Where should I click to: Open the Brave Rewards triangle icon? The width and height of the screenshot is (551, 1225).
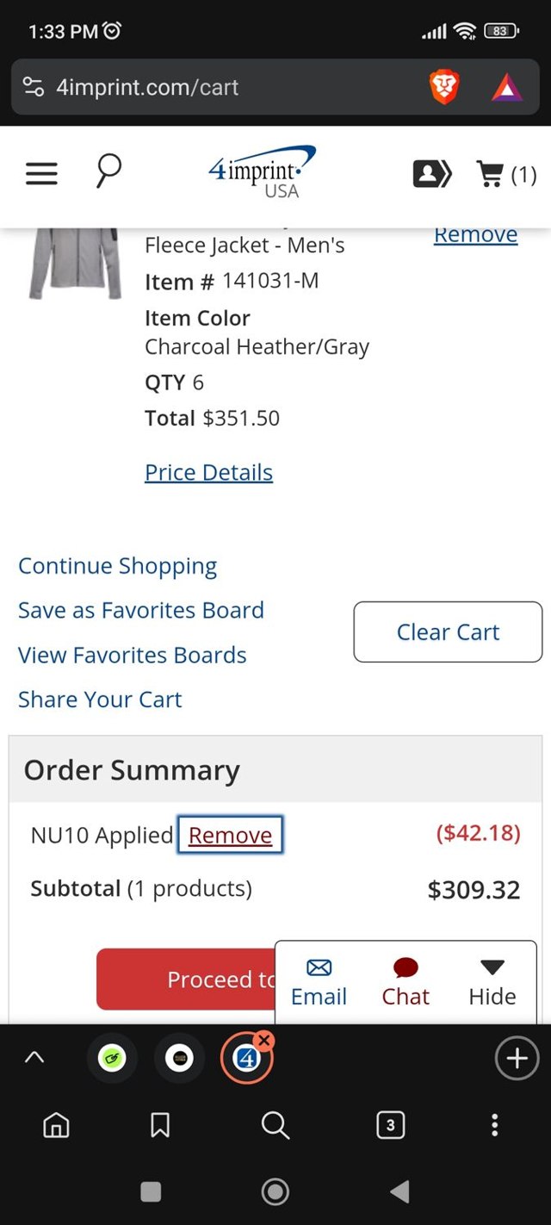507,87
